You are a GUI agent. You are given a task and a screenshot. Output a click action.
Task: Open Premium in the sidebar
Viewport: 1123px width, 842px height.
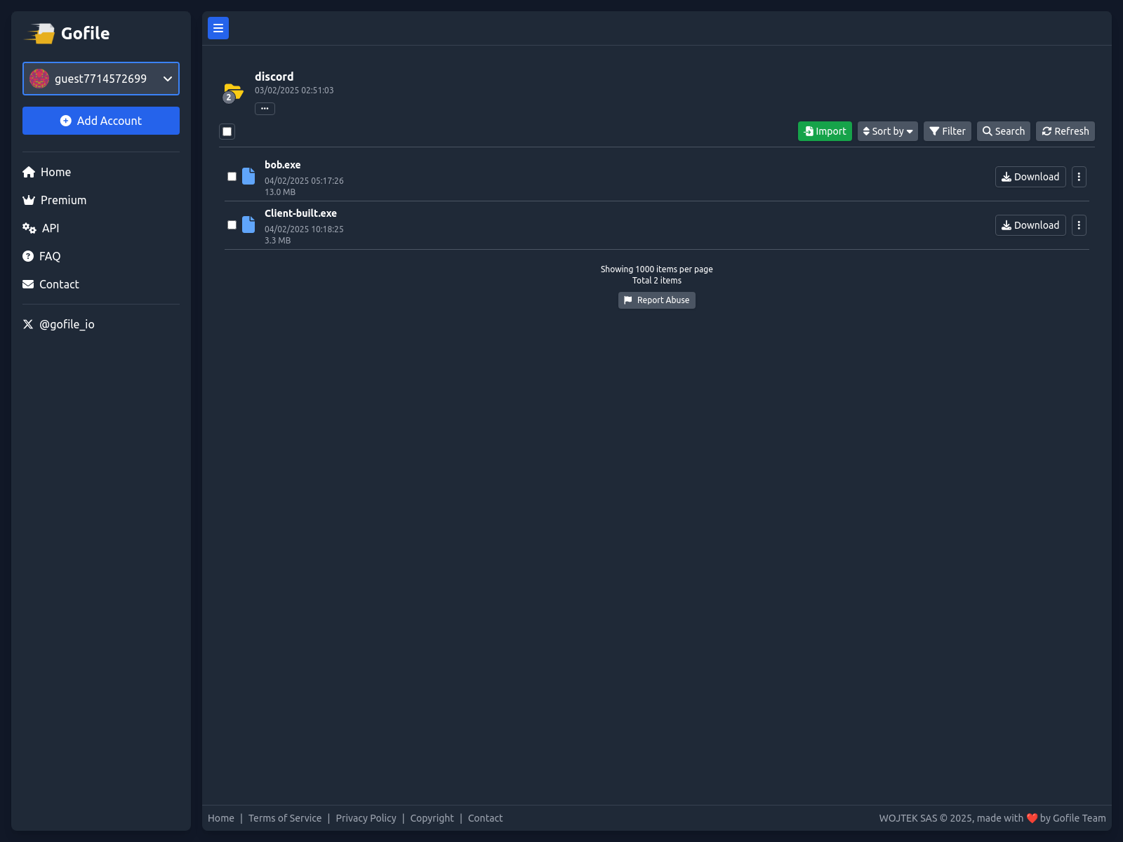pyautogui.click(x=55, y=200)
